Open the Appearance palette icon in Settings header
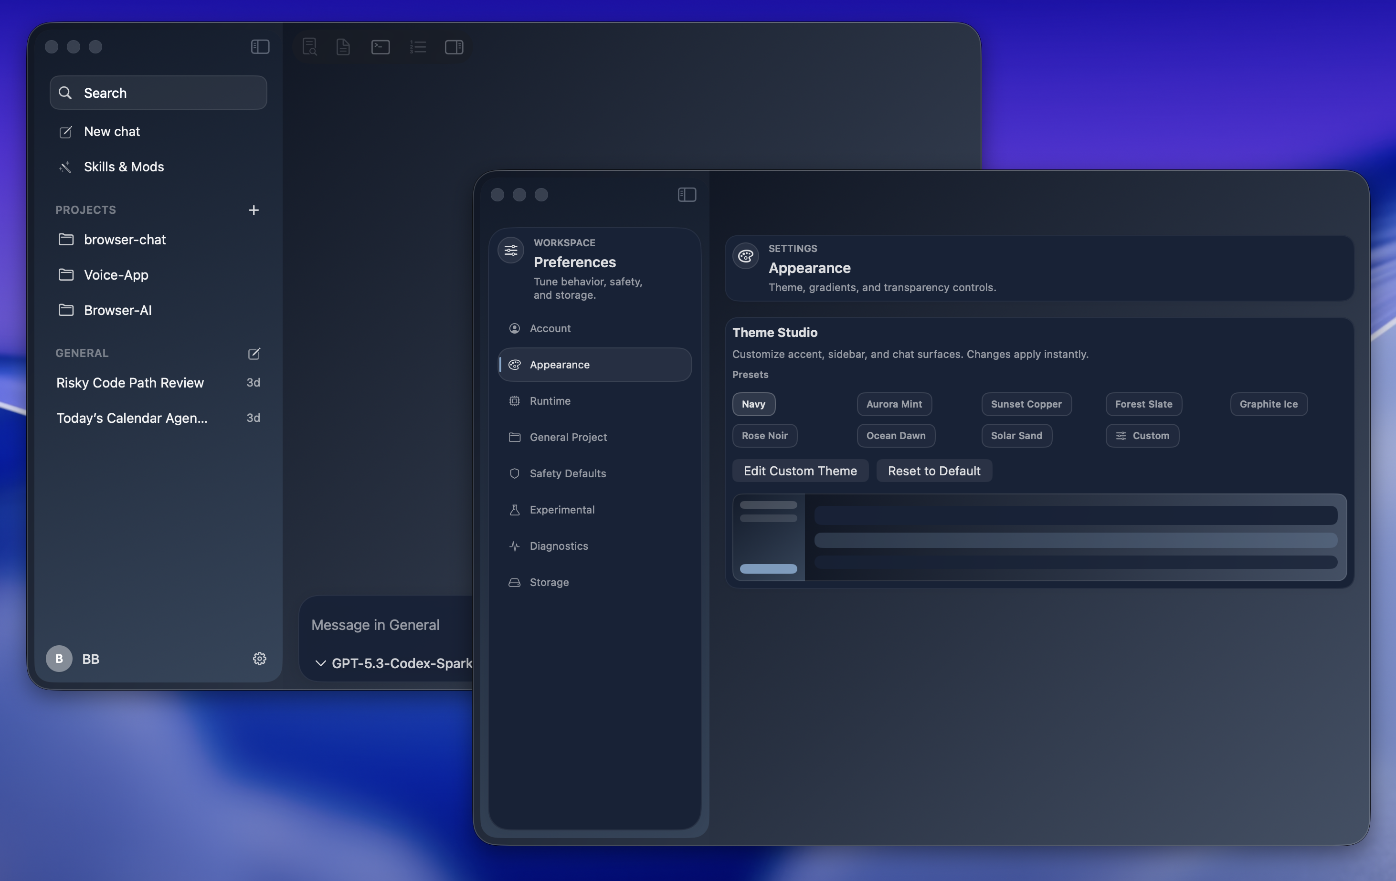The width and height of the screenshot is (1396, 881). [x=746, y=256]
